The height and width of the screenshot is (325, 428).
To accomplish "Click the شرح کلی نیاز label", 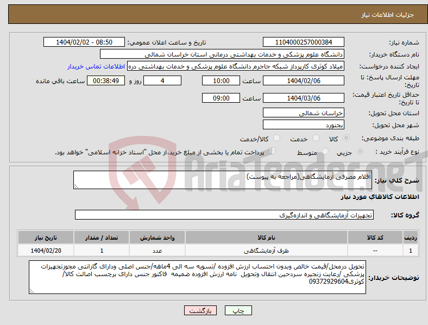I will point(396,180).
